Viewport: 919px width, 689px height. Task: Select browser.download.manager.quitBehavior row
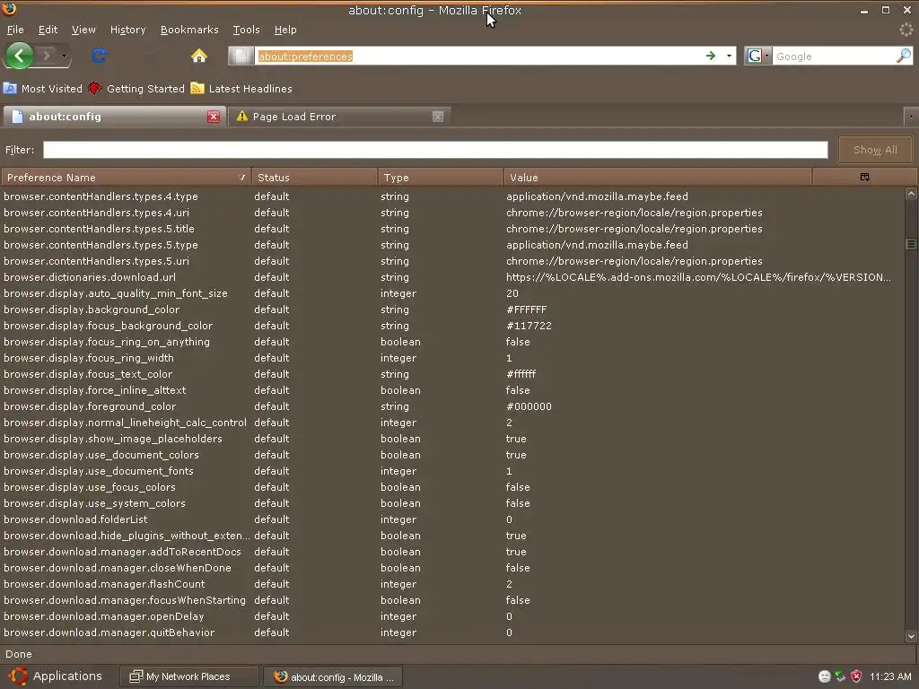point(452,632)
